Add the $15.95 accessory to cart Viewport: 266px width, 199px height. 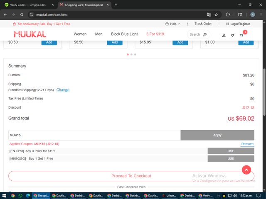pyautogui.click(x=180, y=42)
